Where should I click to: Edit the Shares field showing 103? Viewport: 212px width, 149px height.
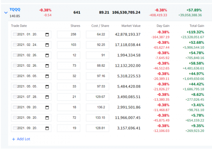[x=69, y=45]
